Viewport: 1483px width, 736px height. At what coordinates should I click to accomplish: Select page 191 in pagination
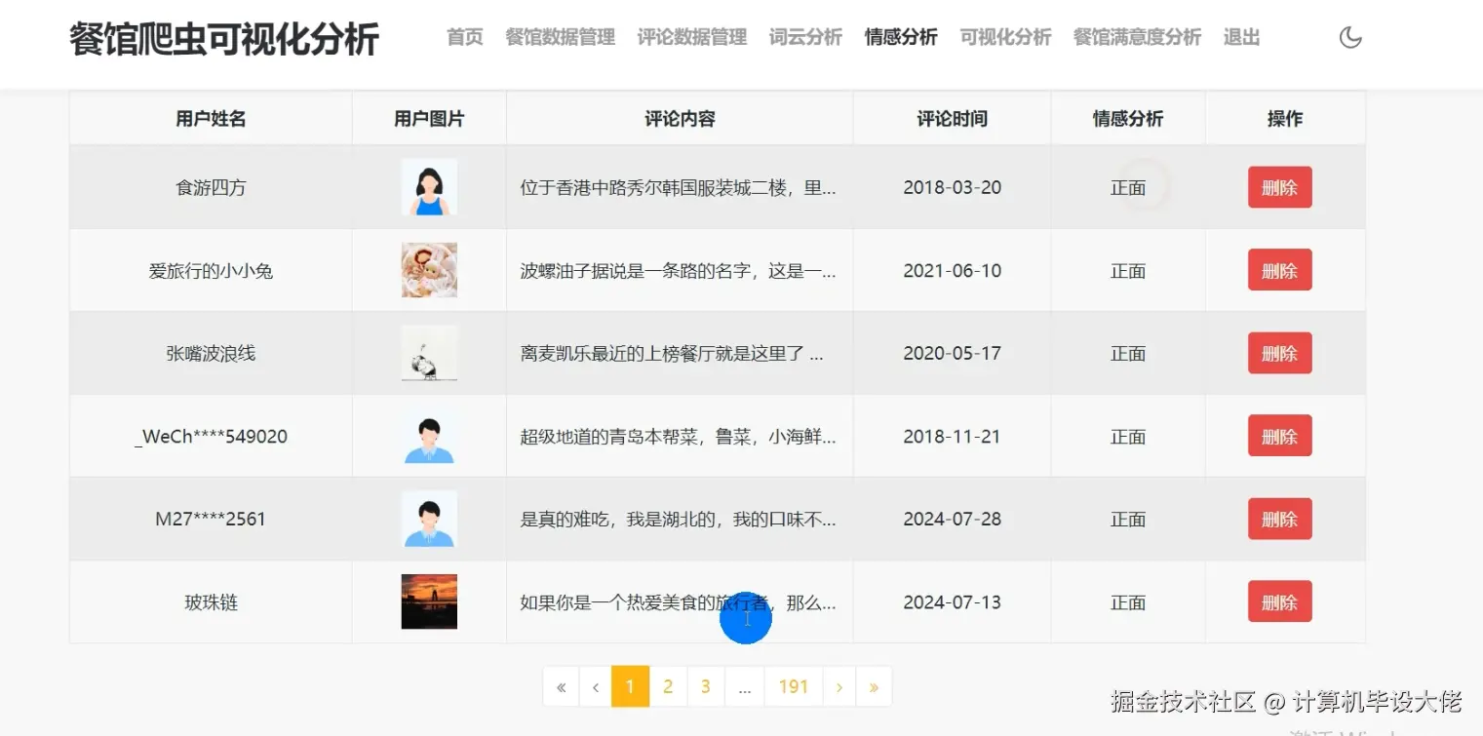pyautogui.click(x=793, y=685)
